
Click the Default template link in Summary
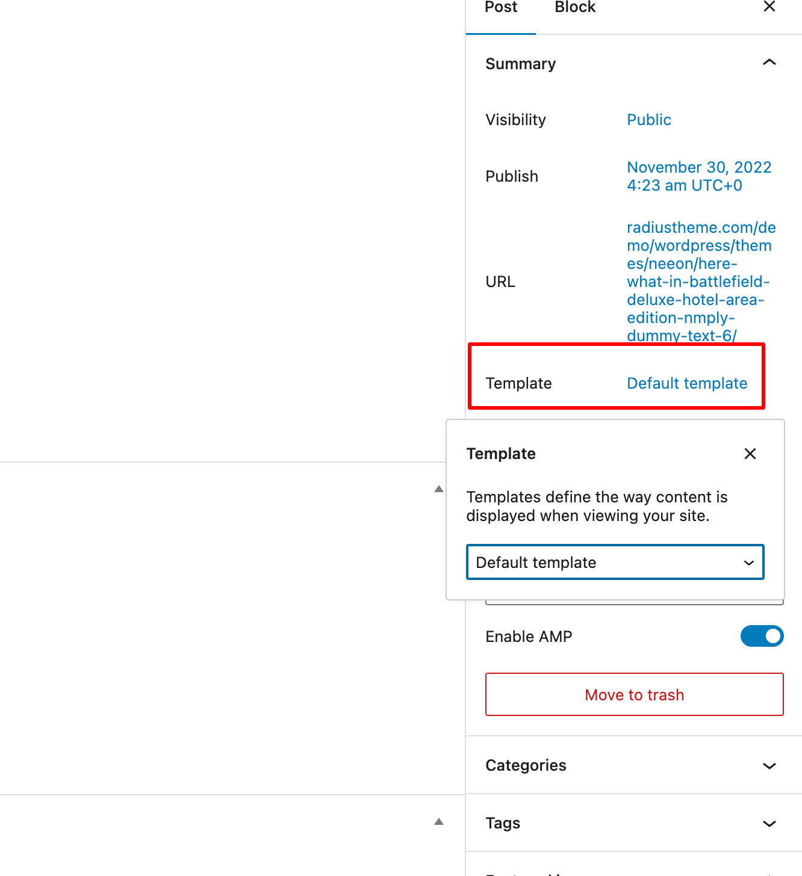point(687,383)
